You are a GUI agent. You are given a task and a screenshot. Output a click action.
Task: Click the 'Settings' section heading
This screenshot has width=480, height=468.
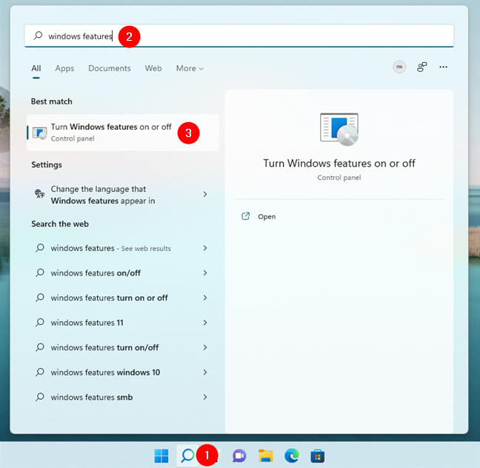coord(47,164)
